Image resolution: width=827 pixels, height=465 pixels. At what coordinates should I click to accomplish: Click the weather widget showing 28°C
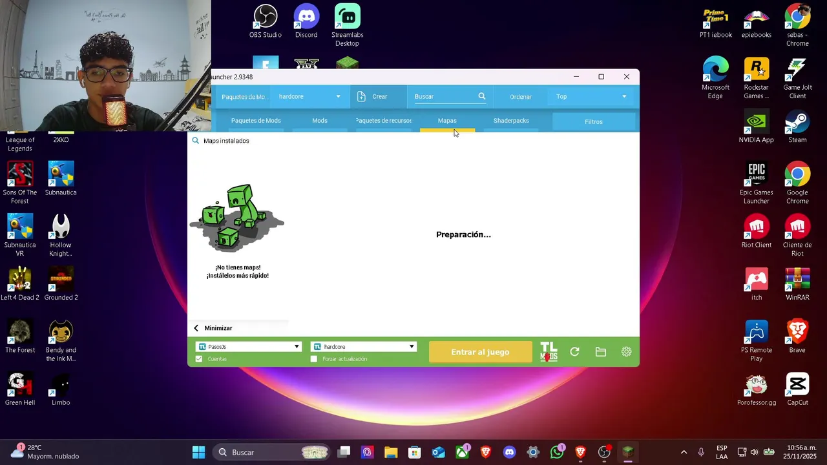pos(45,451)
